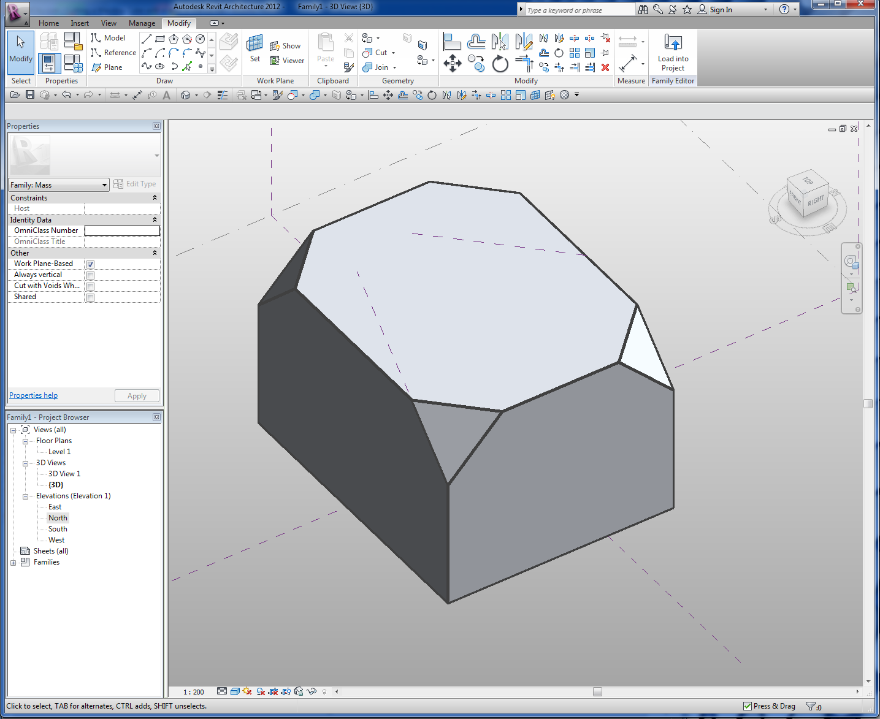The height and width of the screenshot is (719, 880).
Task: Open the work plane Viewer
Action: tap(287, 61)
